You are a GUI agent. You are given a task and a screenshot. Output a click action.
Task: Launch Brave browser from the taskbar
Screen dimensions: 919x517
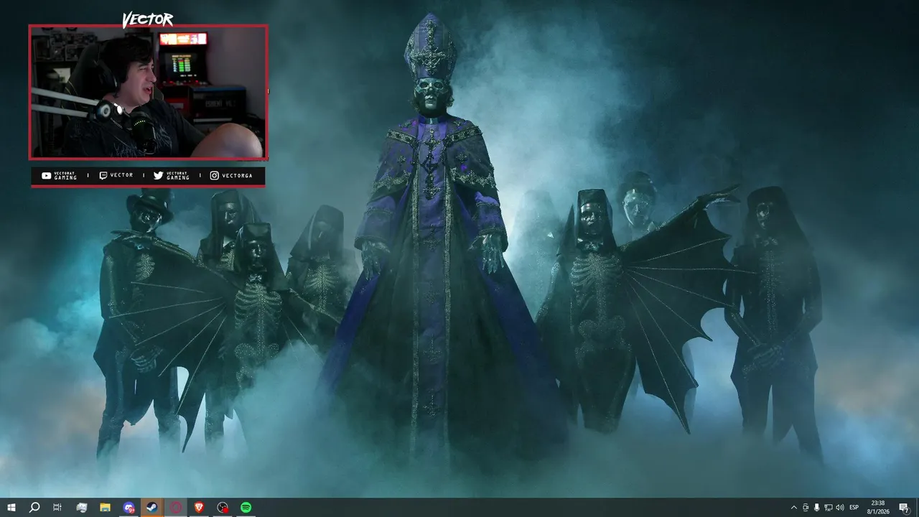click(199, 507)
